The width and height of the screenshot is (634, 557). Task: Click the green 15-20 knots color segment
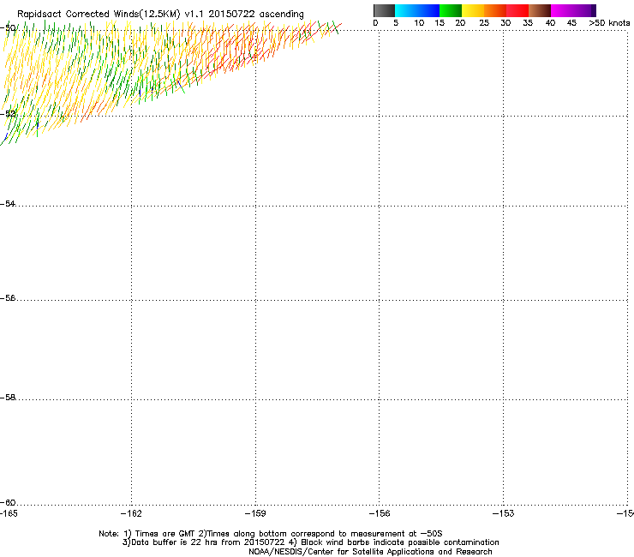click(x=451, y=10)
